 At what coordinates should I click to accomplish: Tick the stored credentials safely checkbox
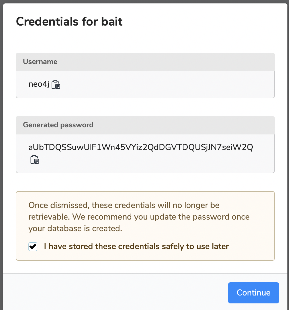click(33, 246)
